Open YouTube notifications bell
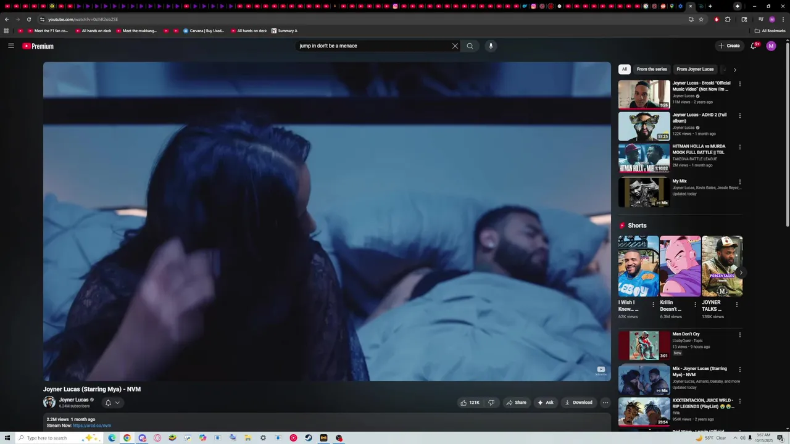 click(x=754, y=46)
